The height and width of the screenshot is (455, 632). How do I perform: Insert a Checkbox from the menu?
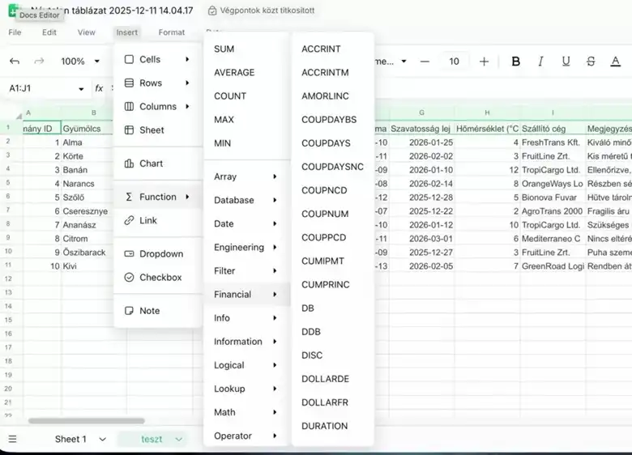pyautogui.click(x=160, y=278)
